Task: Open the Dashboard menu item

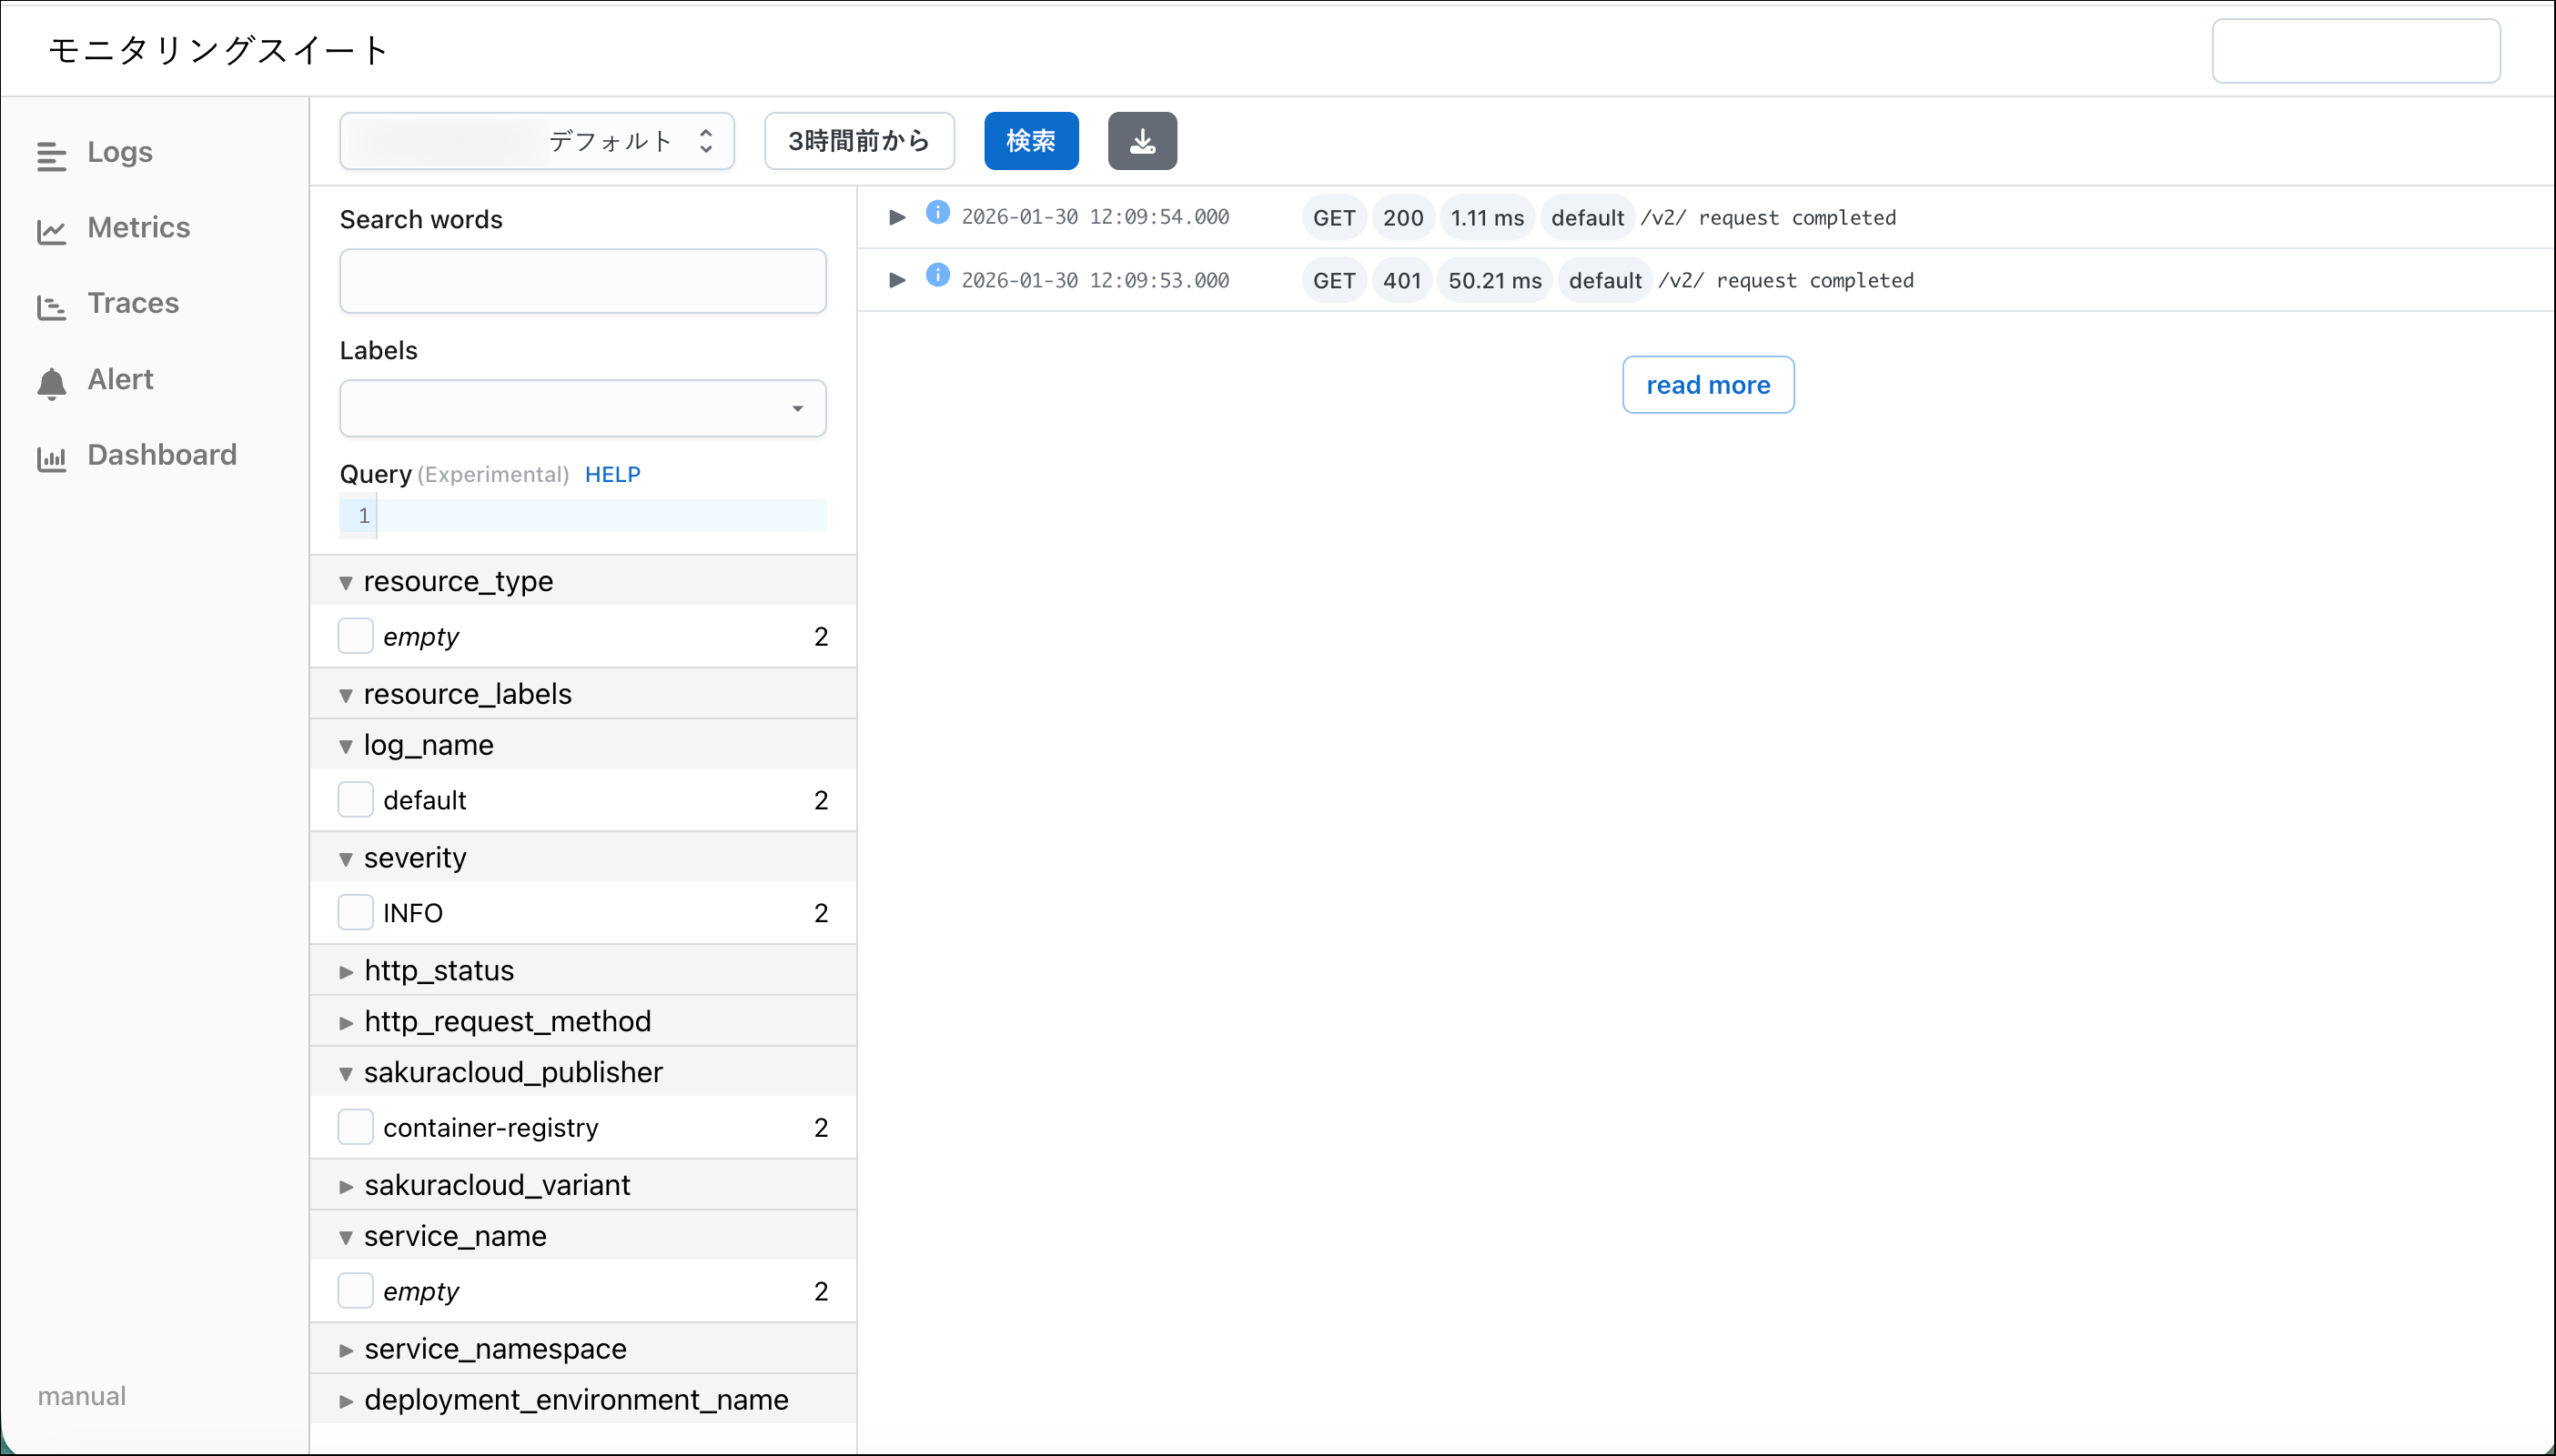Action: pos(161,455)
